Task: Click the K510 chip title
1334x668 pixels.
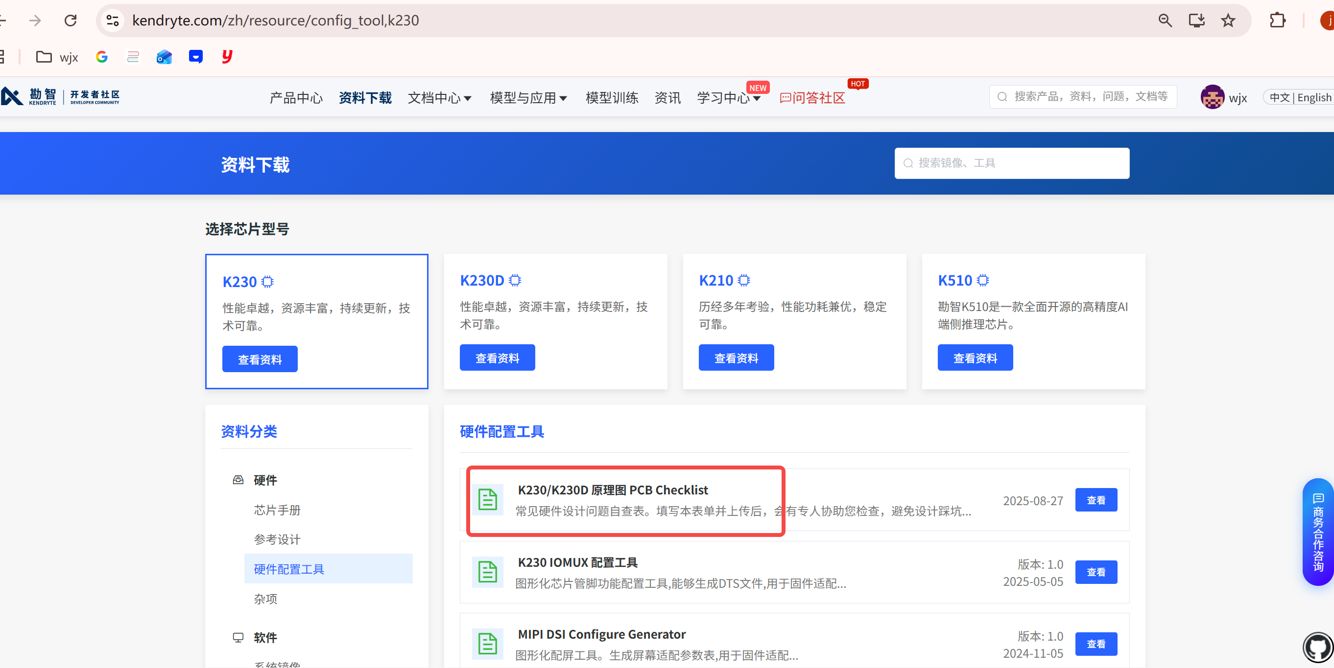Action: pos(955,280)
